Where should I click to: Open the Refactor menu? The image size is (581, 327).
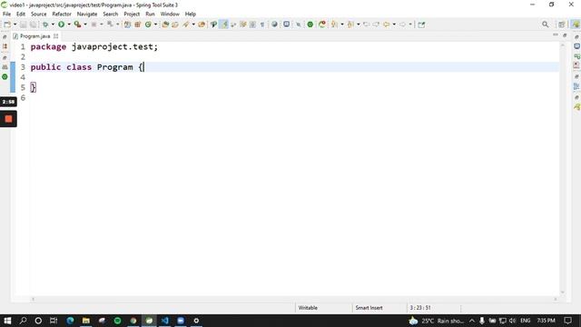pos(62,15)
